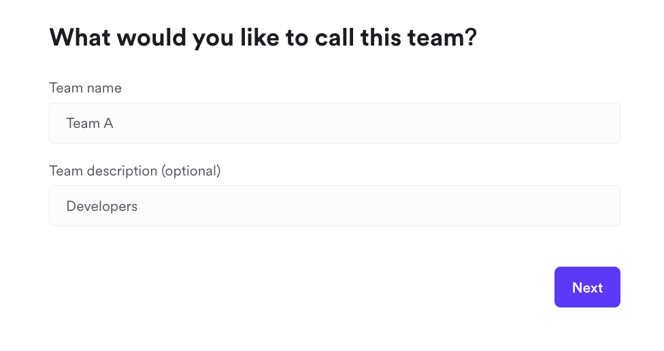Viewport: 664px width, 351px height.
Task: Click on the 'Team A' text
Action: [x=89, y=124]
